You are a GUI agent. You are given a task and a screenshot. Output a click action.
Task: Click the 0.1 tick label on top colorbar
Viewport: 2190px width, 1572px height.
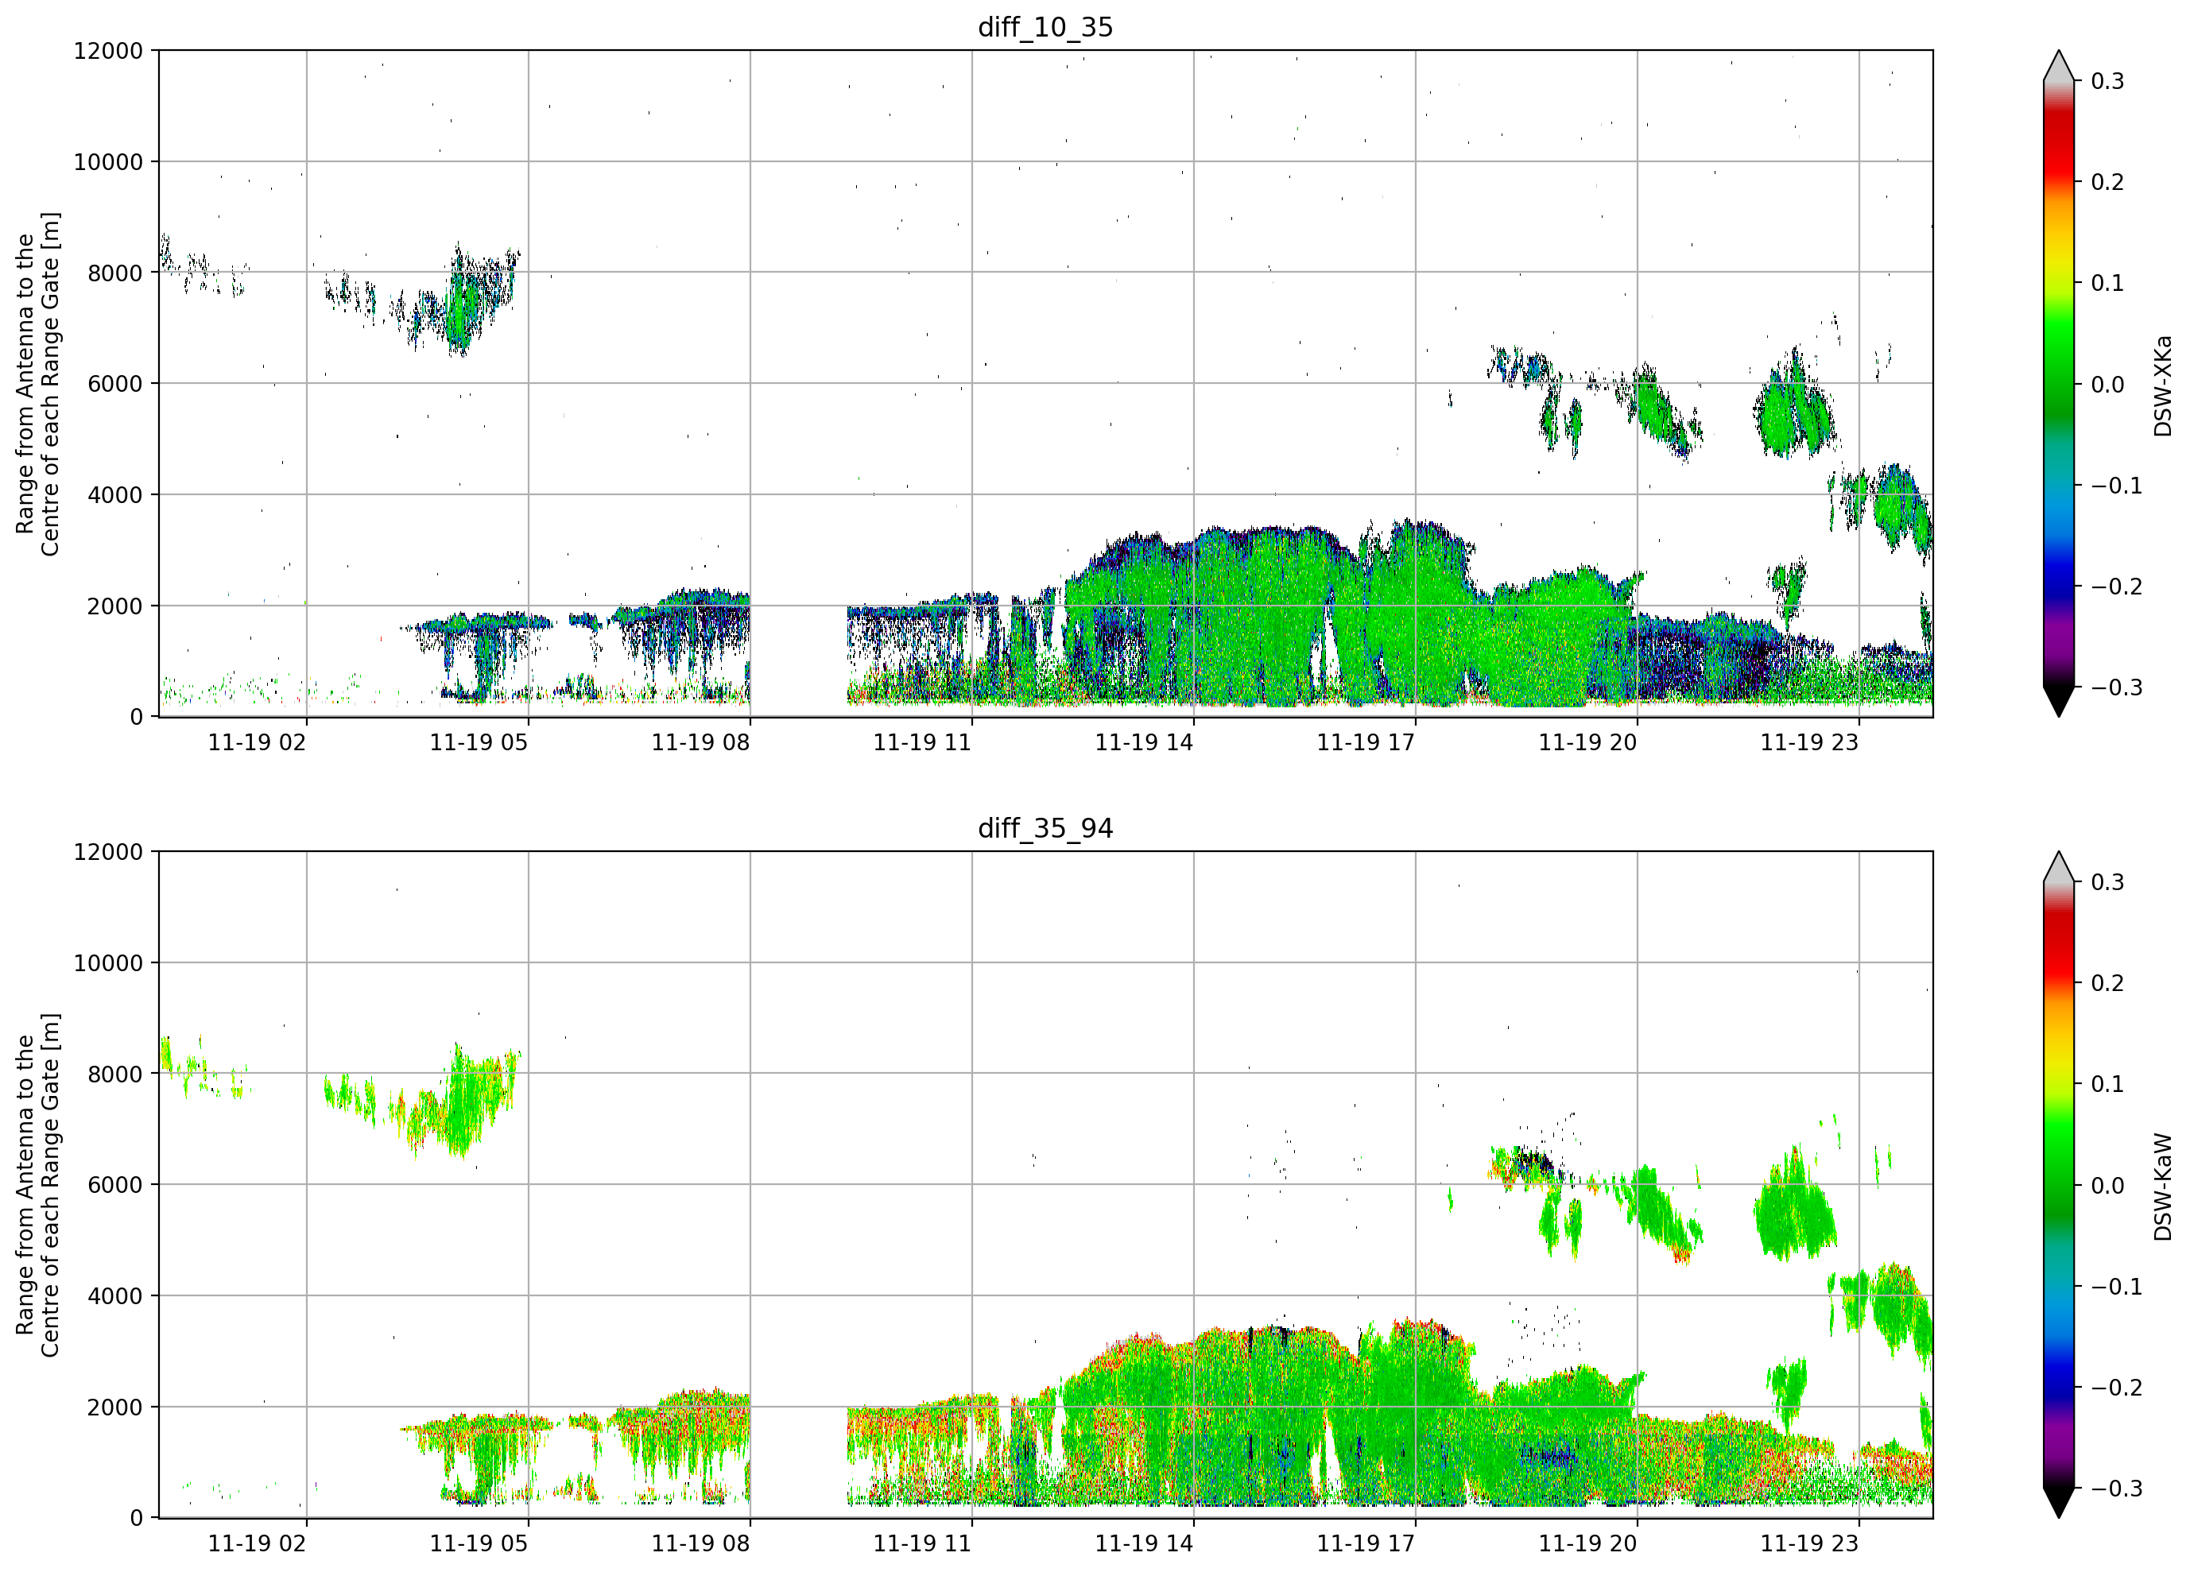coord(2108,283)
